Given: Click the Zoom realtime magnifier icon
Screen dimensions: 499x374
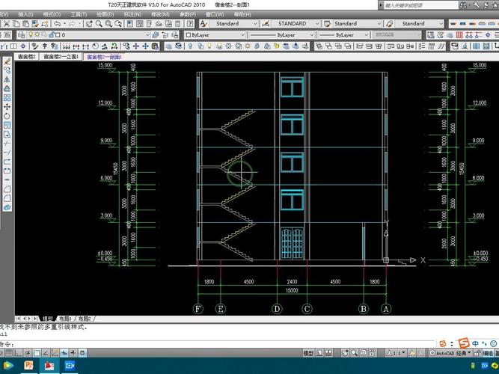Looking at the screenshot, I should 99,24.
